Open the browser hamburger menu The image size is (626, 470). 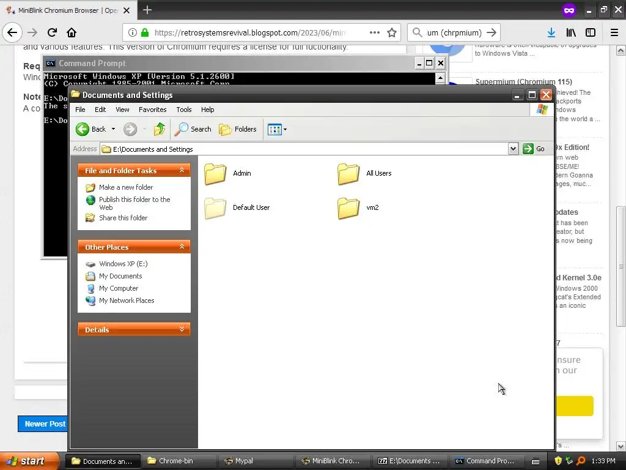pyautogui.click(x=614, y=32)
